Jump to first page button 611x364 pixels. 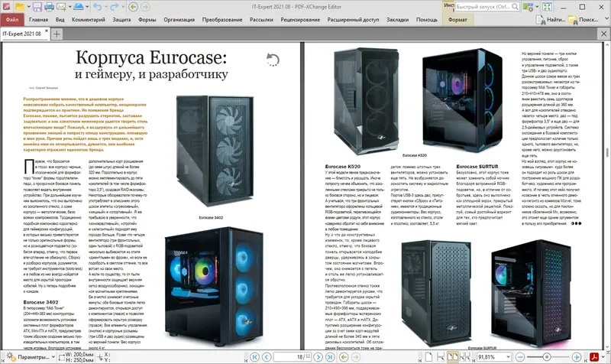pyautogui.click(x=254, y=357)
